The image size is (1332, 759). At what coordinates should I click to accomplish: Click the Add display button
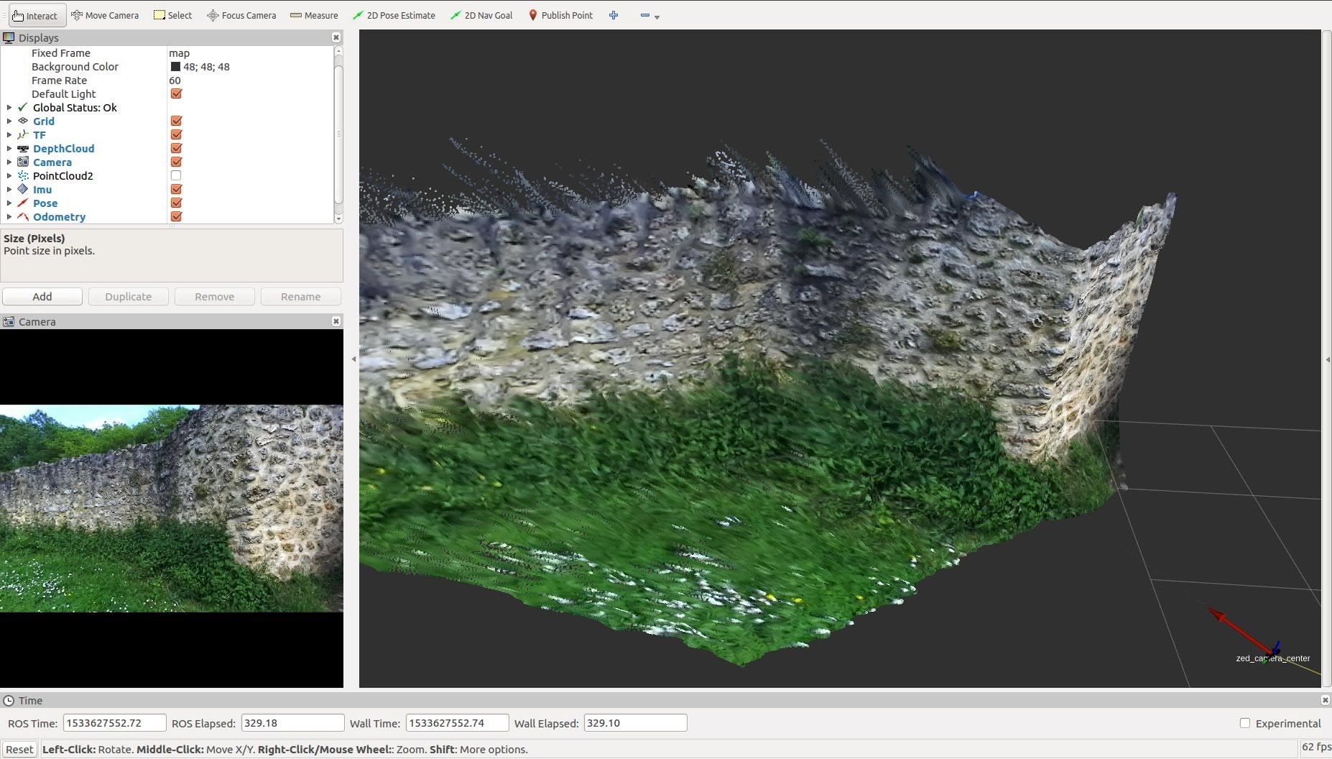(x=42, y=297)
